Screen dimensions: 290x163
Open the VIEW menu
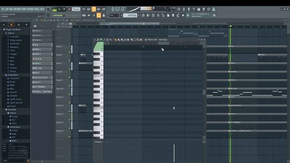coord(24,9)
